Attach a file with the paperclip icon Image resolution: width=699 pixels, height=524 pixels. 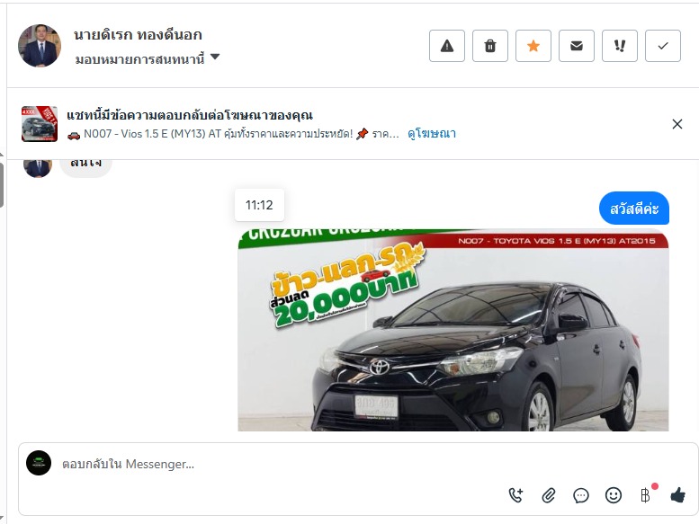click(x=549, y=495)
